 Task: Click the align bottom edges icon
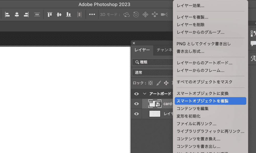pyautogui.click(x=69, y=15)
